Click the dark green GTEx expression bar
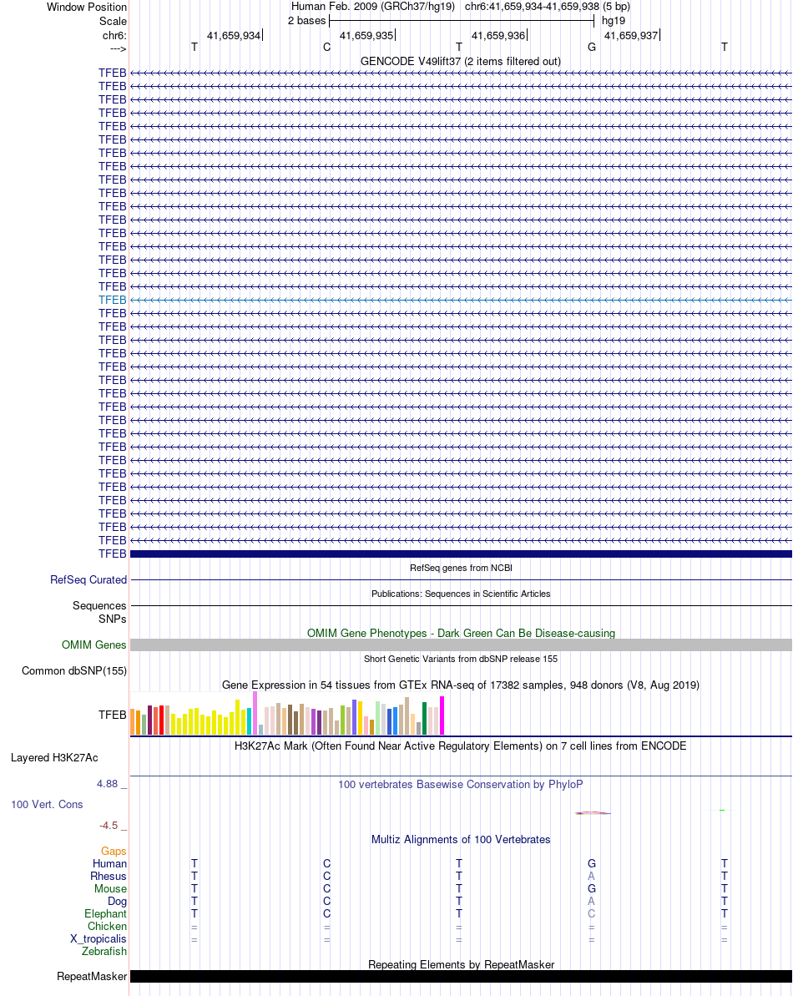Viewport: 793px width, 996px height. [x=424, y=719]
